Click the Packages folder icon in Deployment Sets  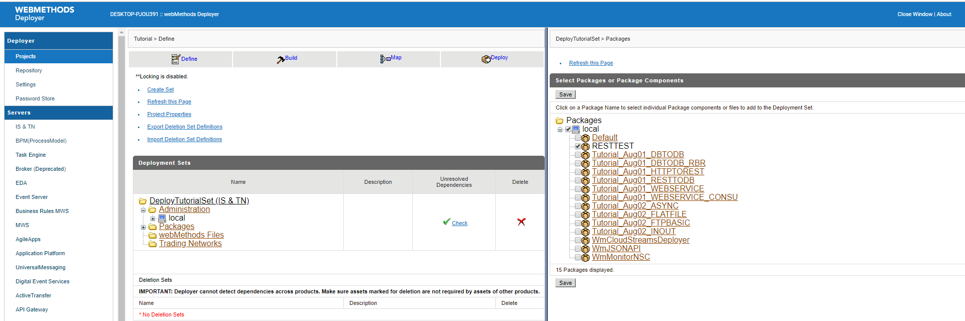pos(153,227)
